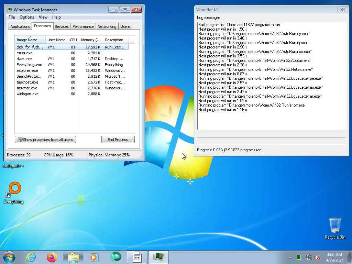The width and height of the screenshot is (352, 264).
Task: Select the Processes tab
Action: (42, 26)
